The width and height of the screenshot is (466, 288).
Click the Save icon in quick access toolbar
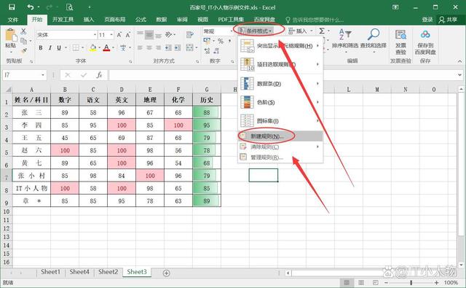coord(12,7)
